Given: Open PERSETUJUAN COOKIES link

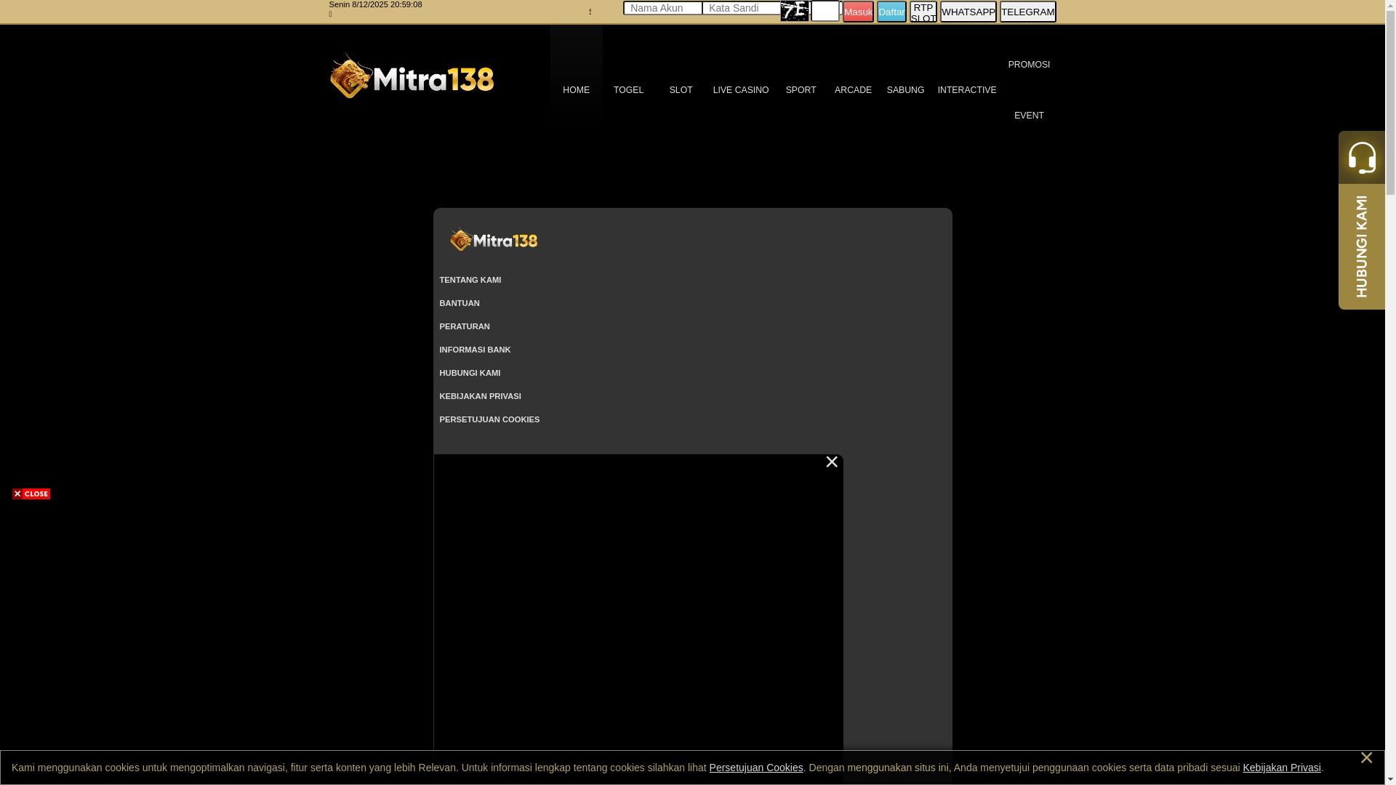Looking at the screenshot, I should (489, 419).
